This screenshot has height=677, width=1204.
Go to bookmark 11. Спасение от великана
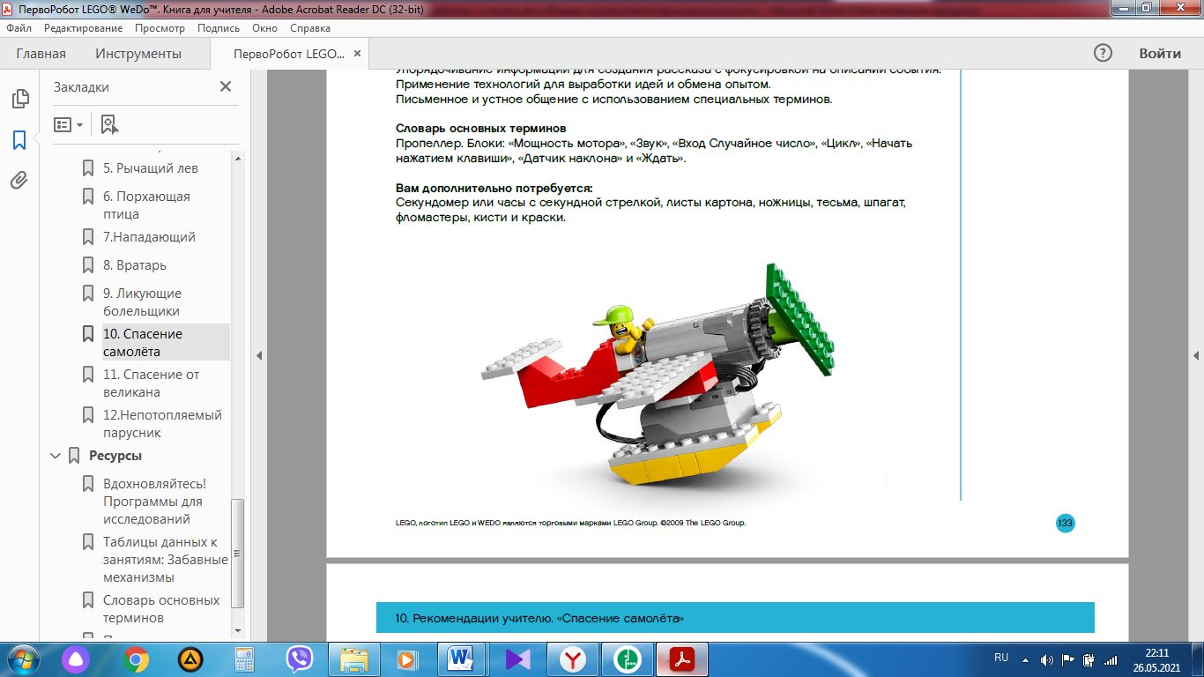click(x=151, y=383)
